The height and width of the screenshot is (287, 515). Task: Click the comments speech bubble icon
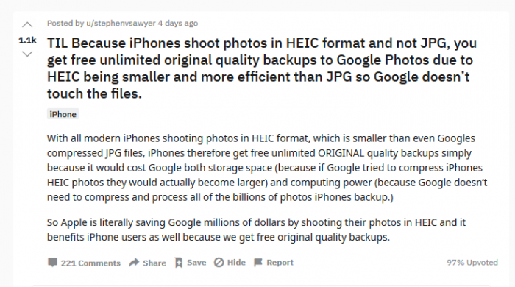pyautogui.click(x=52, y=263)
